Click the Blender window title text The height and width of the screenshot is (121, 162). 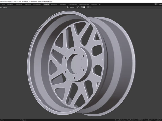[27, 1]
